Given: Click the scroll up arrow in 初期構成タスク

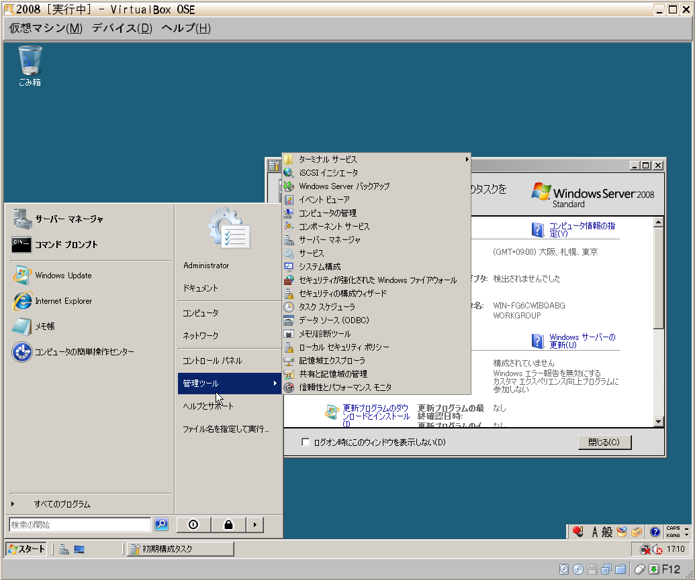Looking at the screenshot, I should tap(659, 222).
